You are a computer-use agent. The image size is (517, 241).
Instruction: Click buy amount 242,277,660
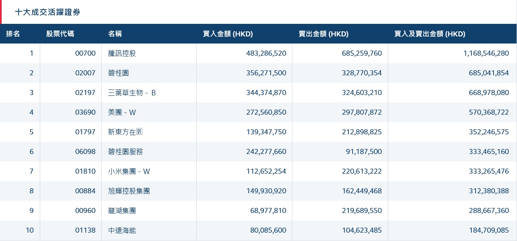coord(266,152)
